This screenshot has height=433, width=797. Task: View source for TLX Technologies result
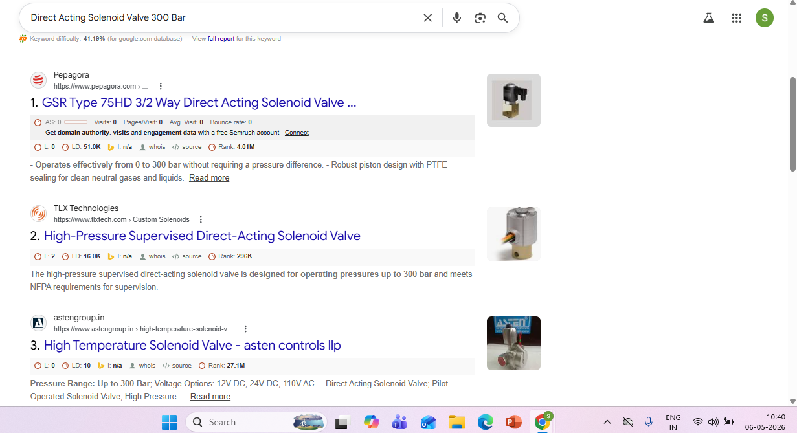(187, 256)
